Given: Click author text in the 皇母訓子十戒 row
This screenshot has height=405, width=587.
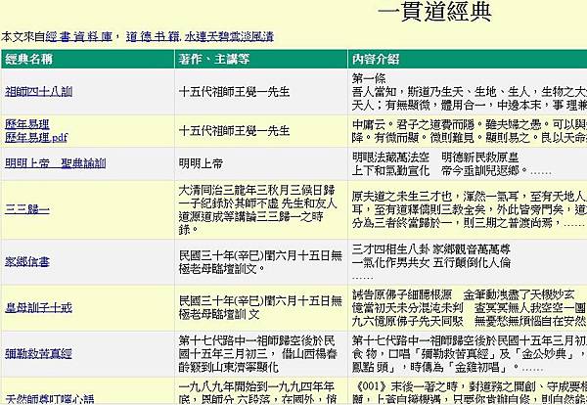Looking at the screenshot, I should 260,308.
